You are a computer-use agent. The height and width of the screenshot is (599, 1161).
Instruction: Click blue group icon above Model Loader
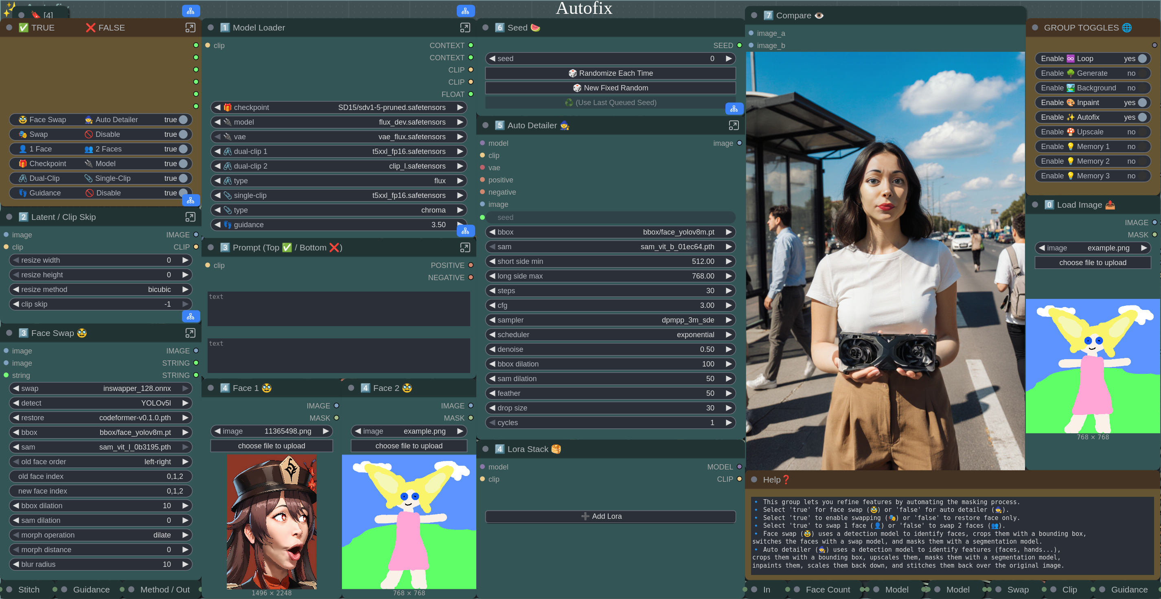465,11
